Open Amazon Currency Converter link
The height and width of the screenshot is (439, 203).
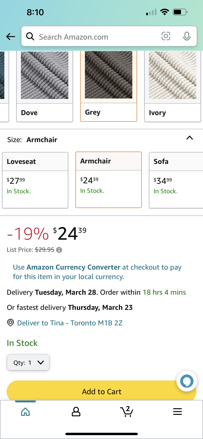click(x=73, y=267)
